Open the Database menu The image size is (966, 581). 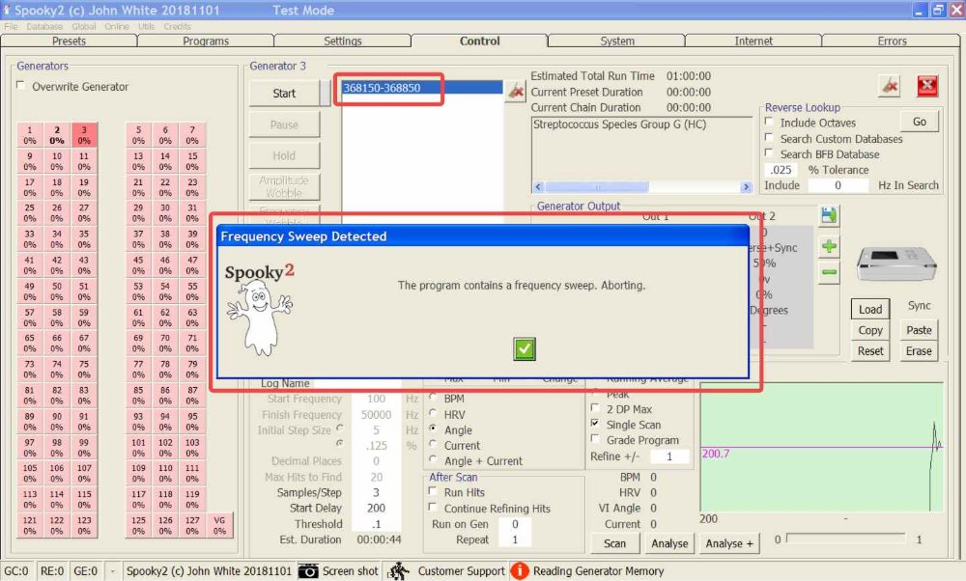click(x=44, y=26)
